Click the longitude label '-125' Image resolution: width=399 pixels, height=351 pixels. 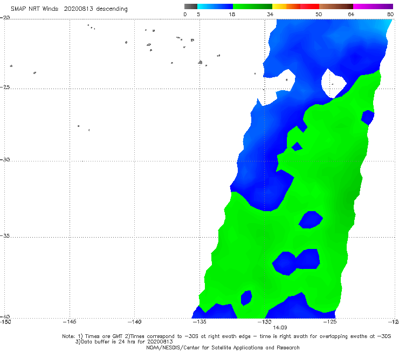[x=330, y=322]
